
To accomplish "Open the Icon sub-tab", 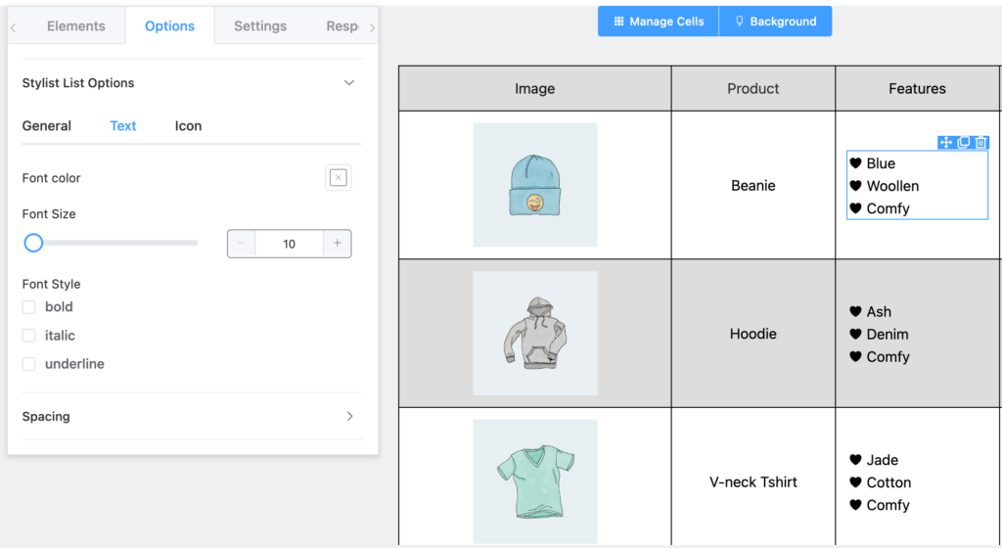I will click(188, 126).
